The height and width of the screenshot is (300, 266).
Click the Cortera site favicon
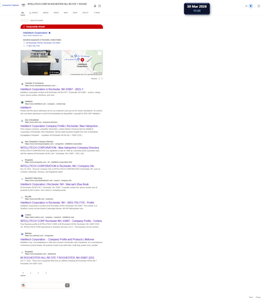click(x=22, y=216)
